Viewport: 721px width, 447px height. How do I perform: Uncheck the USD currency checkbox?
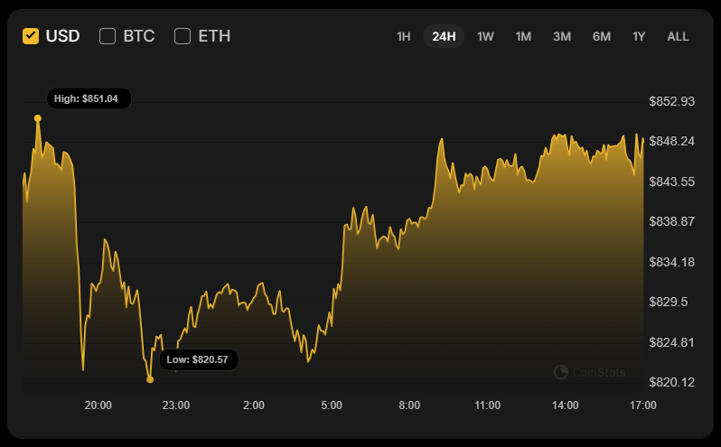coord(31,36)
